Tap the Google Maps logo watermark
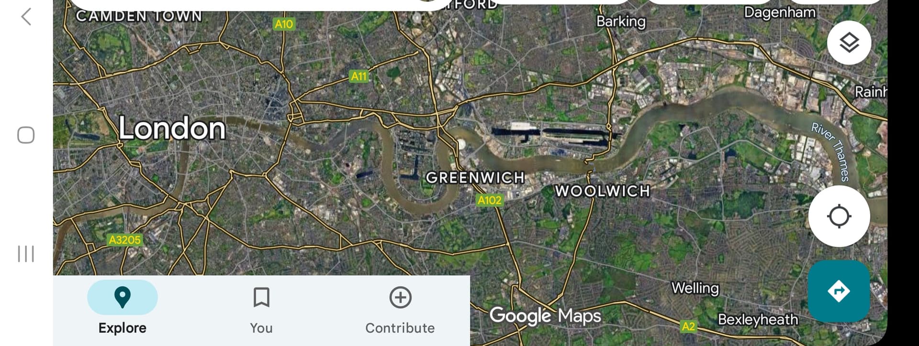 pyautogui.click(x=545, y=316)
